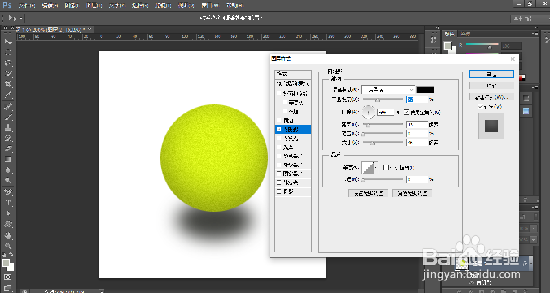The image size is (550, 293).
Task: Click the 不透明度 opacity slider
Action: 383,99
